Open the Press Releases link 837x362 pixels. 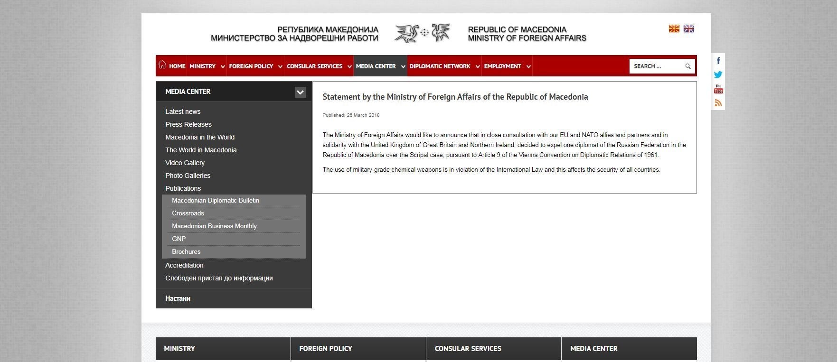(x=188, y=124)
